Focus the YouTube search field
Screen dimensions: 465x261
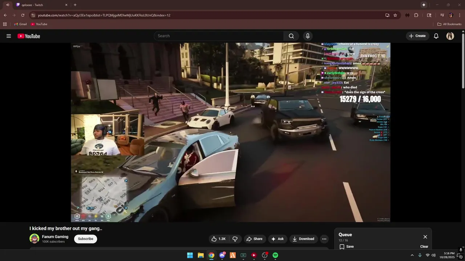(219, 36)
